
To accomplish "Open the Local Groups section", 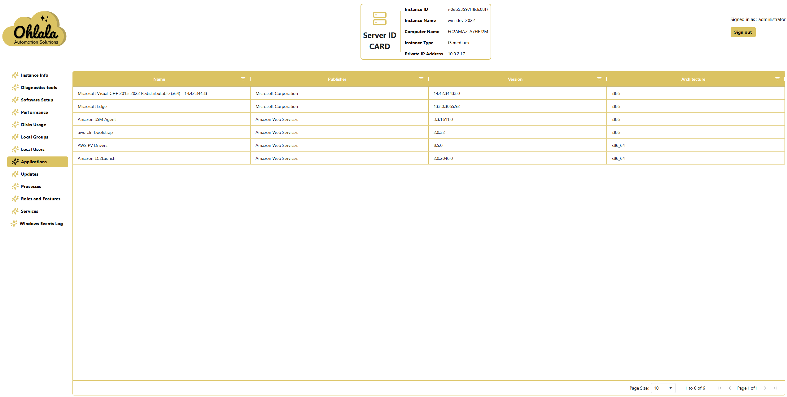I will 37,137.
